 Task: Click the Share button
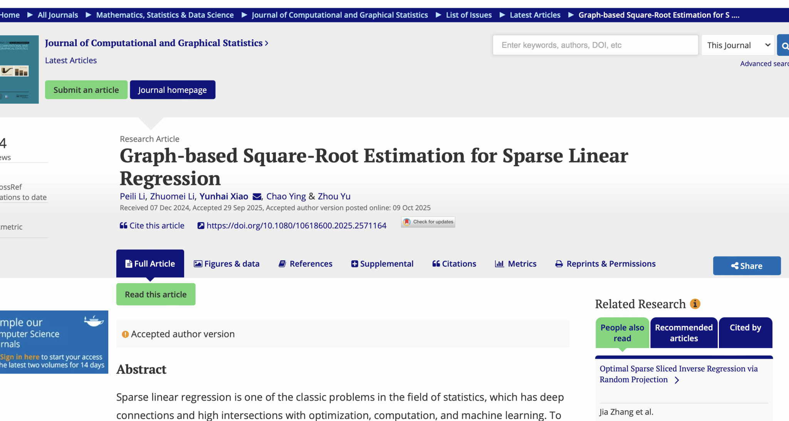[746, 266]
